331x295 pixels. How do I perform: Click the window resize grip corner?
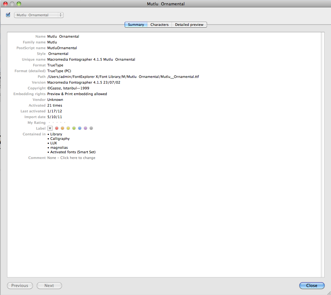click(x=328, y=292)
